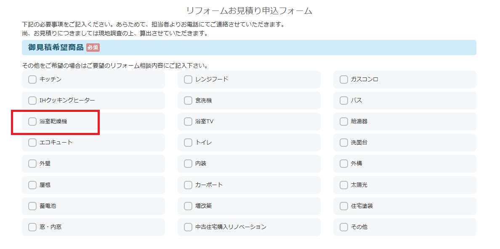Select the カーポート option
Image resolution: width=500 pixels, height=249 pixels.
pyautogui.click(x=188, y=185)
